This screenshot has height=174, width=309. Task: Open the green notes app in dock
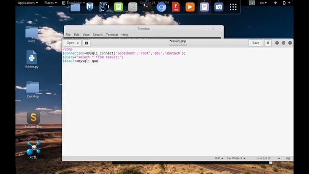(118, 7)
